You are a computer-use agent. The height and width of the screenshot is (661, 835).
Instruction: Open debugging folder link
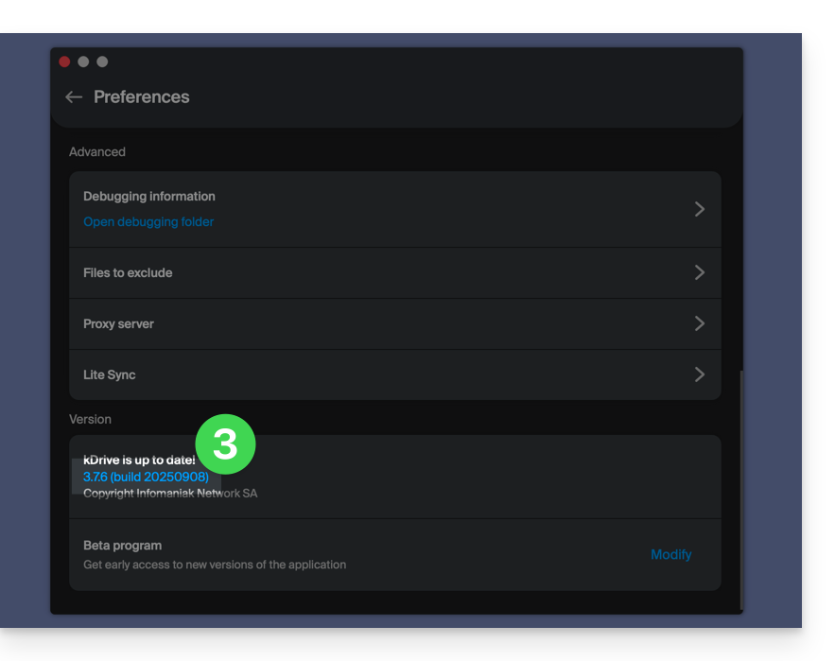[148, 222]
